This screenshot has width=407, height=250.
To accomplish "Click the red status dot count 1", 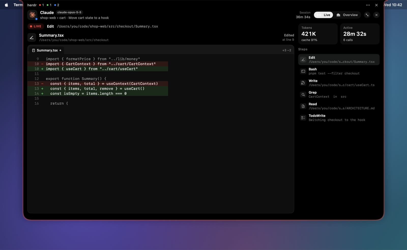I will [41, 5].
